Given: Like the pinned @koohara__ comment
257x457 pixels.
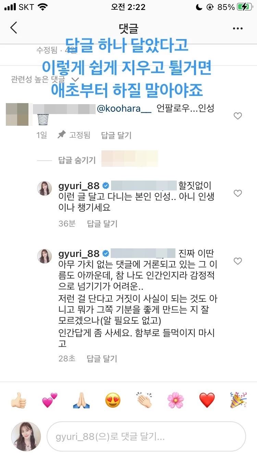Looking at the screenshot, I should (x=238, y=116).
